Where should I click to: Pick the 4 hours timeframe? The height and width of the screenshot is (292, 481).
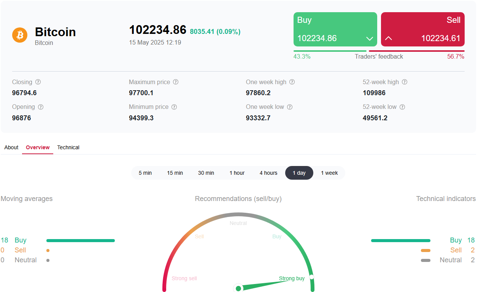(x=268, y=173)
